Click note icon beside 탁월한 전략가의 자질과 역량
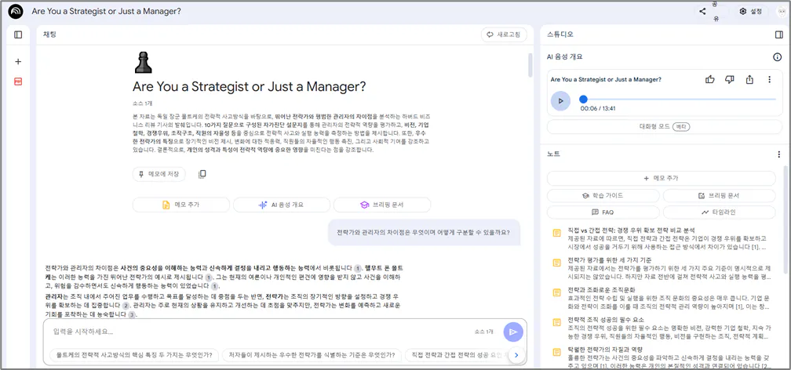 (x=557, y=352)
